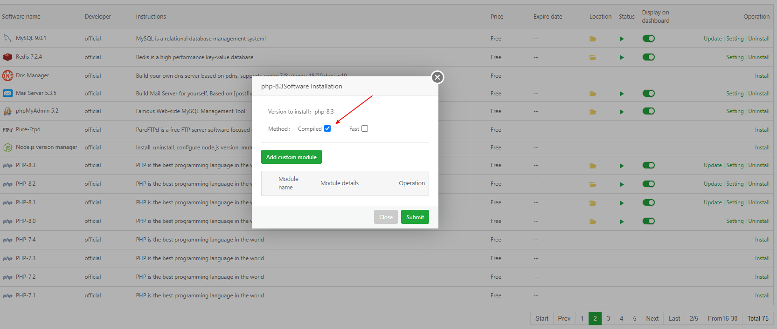777x329 pixels.
Task: Click the Add custom module button
Action: tap(291, 157)
